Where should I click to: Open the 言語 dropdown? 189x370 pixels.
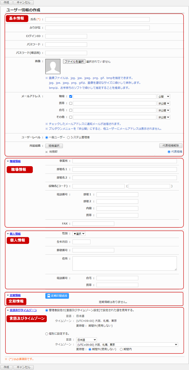point(86,340)
